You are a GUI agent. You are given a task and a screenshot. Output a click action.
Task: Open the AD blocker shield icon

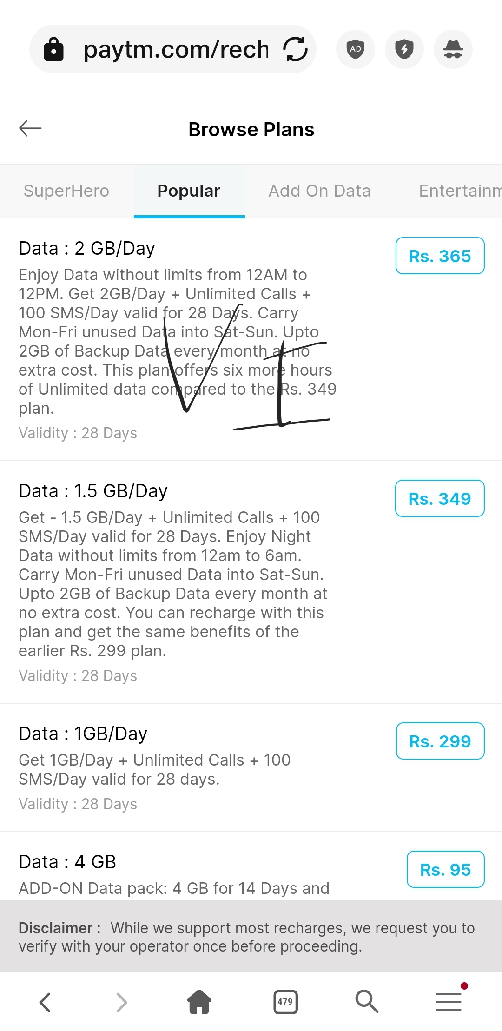(356, 49)
